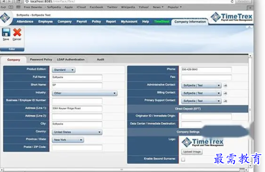Click the add tab plus icon

(x=250, y=8)
